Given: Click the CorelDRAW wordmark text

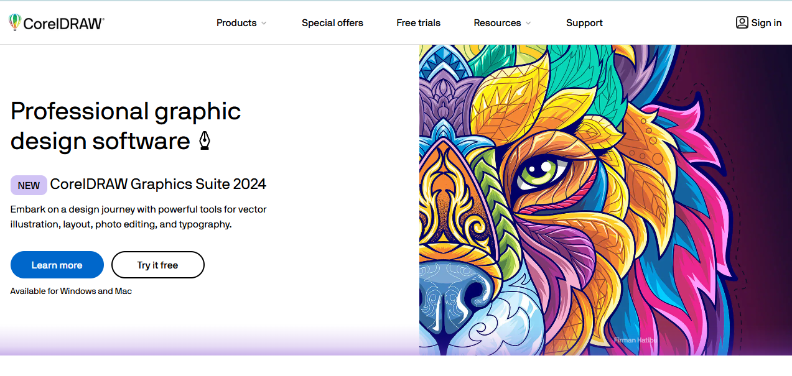Looking at the screenshot, I should pos(63,24).
